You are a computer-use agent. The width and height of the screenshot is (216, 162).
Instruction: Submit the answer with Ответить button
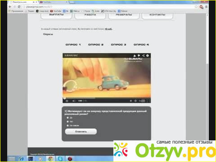pyautogui.click(x=81, y=131)
